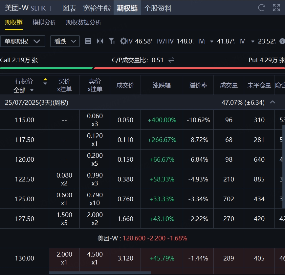Switch to the 模拟分析 sub-tab

44,22
